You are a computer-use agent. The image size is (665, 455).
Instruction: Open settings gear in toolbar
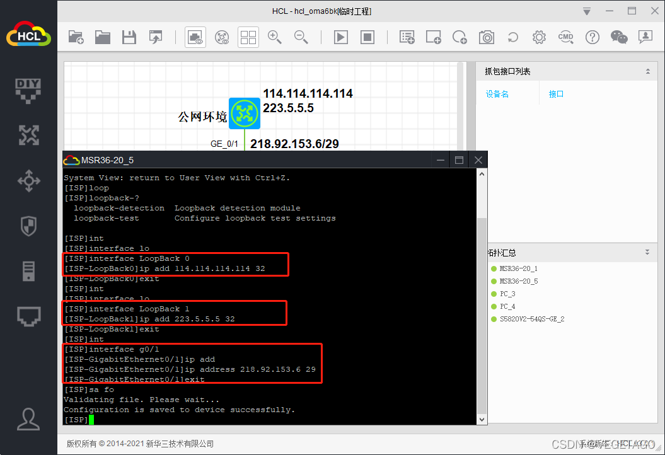[x=539, y=37]
